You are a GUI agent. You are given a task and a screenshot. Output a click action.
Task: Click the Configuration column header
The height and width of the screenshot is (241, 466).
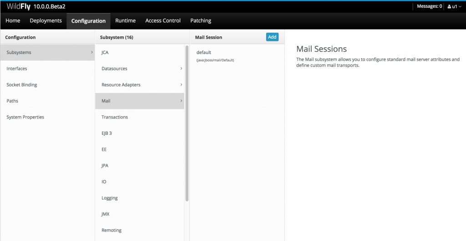pyautogui.click(x=20, y=37)
